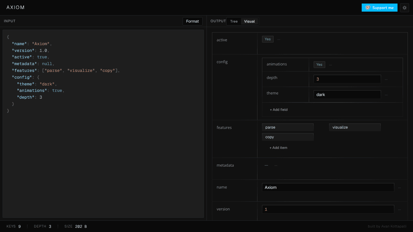Image resolution: width=413 pixels, height=232 pixels.
Task: Open the options menu for animations row
Action: [x=330, y=65]
